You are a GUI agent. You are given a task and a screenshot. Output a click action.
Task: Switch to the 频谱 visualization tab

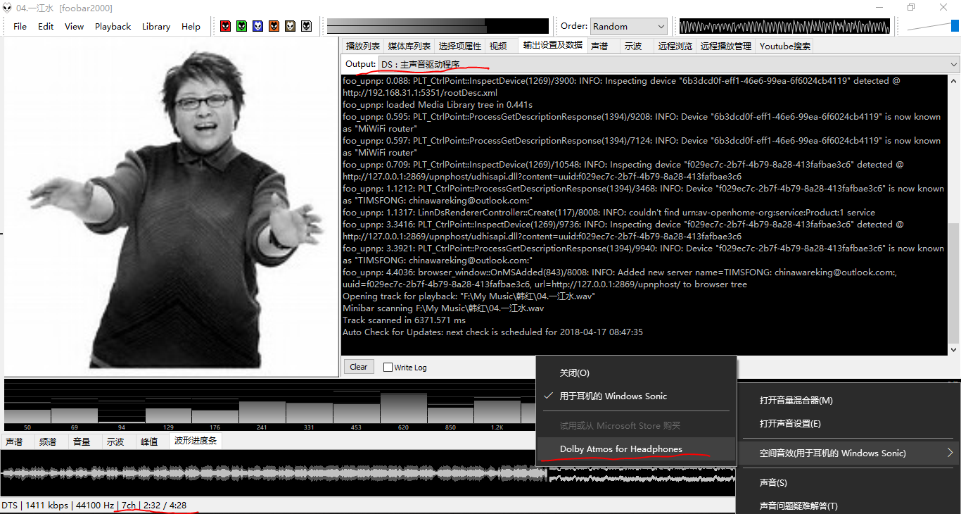click(48, 442)
